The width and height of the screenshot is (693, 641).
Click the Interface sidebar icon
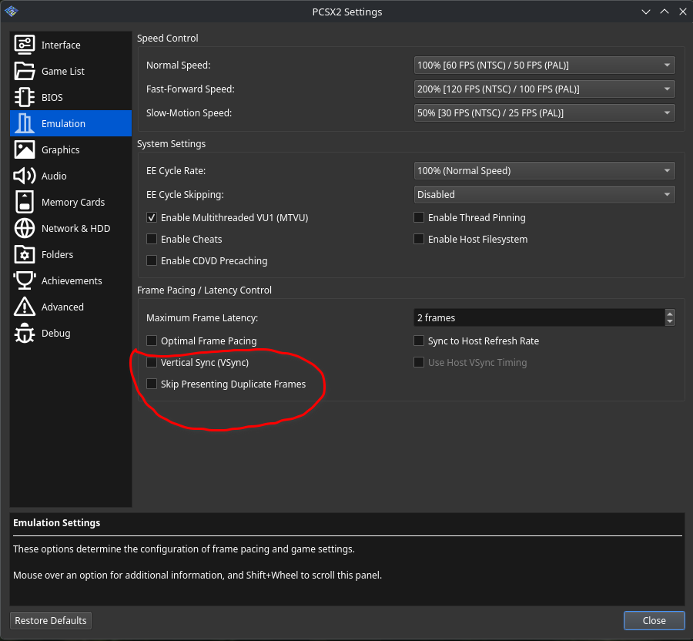[25, 45]
